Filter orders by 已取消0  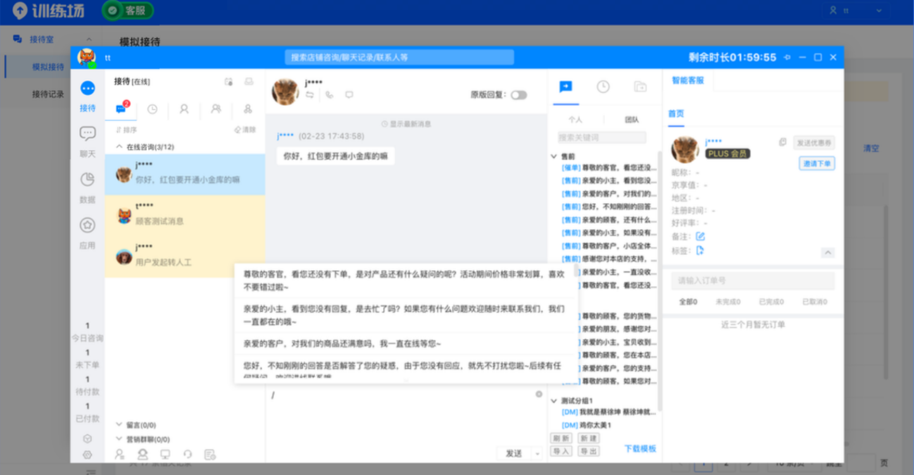[815, 302]
